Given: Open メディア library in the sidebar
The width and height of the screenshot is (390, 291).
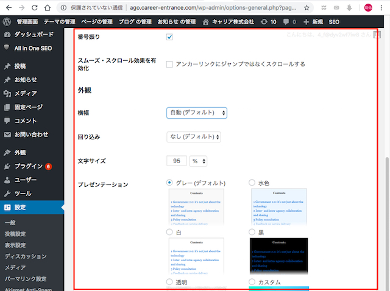Looking at the screenshot, I should pos(25,93).
